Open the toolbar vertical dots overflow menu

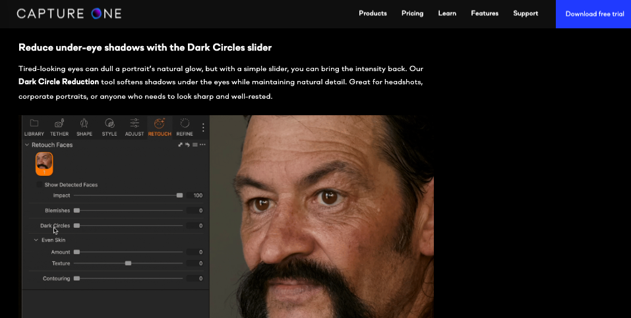click(x=203, y=128)
